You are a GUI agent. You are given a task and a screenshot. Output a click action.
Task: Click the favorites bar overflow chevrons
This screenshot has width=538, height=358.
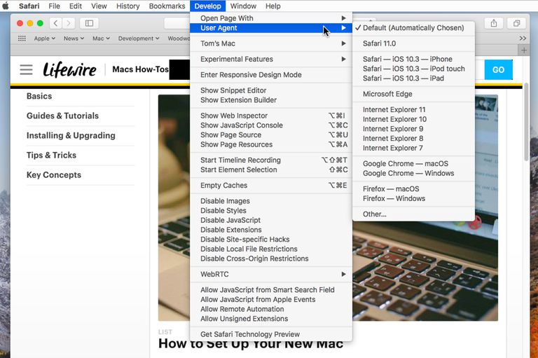523,39
